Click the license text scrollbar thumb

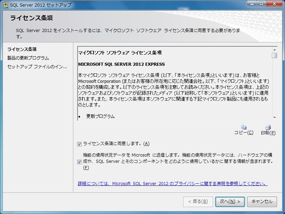tap(275, 55)
